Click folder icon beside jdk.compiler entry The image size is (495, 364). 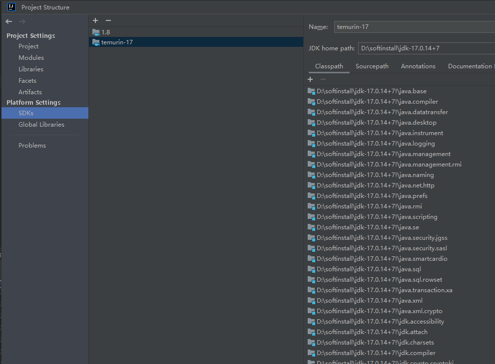[x=311, y=353]
